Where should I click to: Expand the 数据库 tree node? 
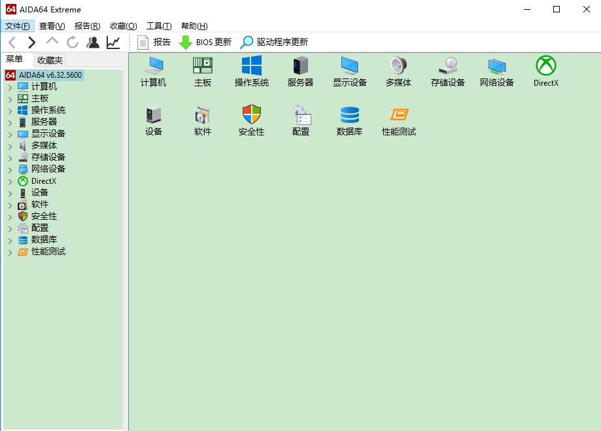pos(10,241)
